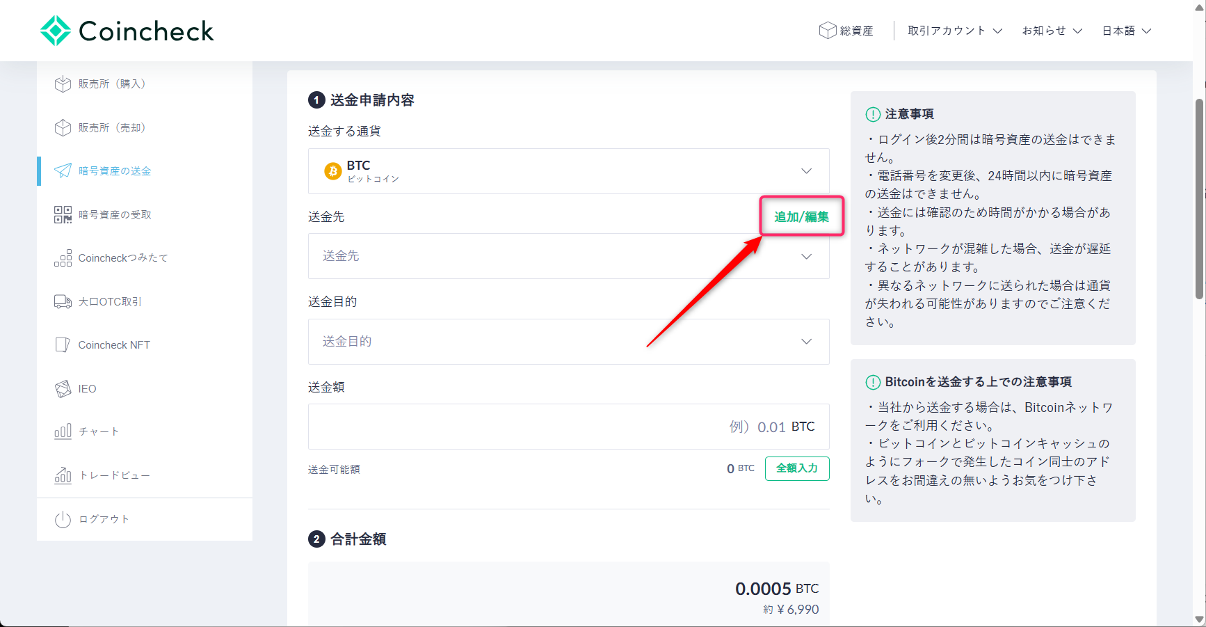Click the highlighted 追加/編集 link
This screenshot has width=1206, height=627.
pyautogui.click(x=801, y=216)
